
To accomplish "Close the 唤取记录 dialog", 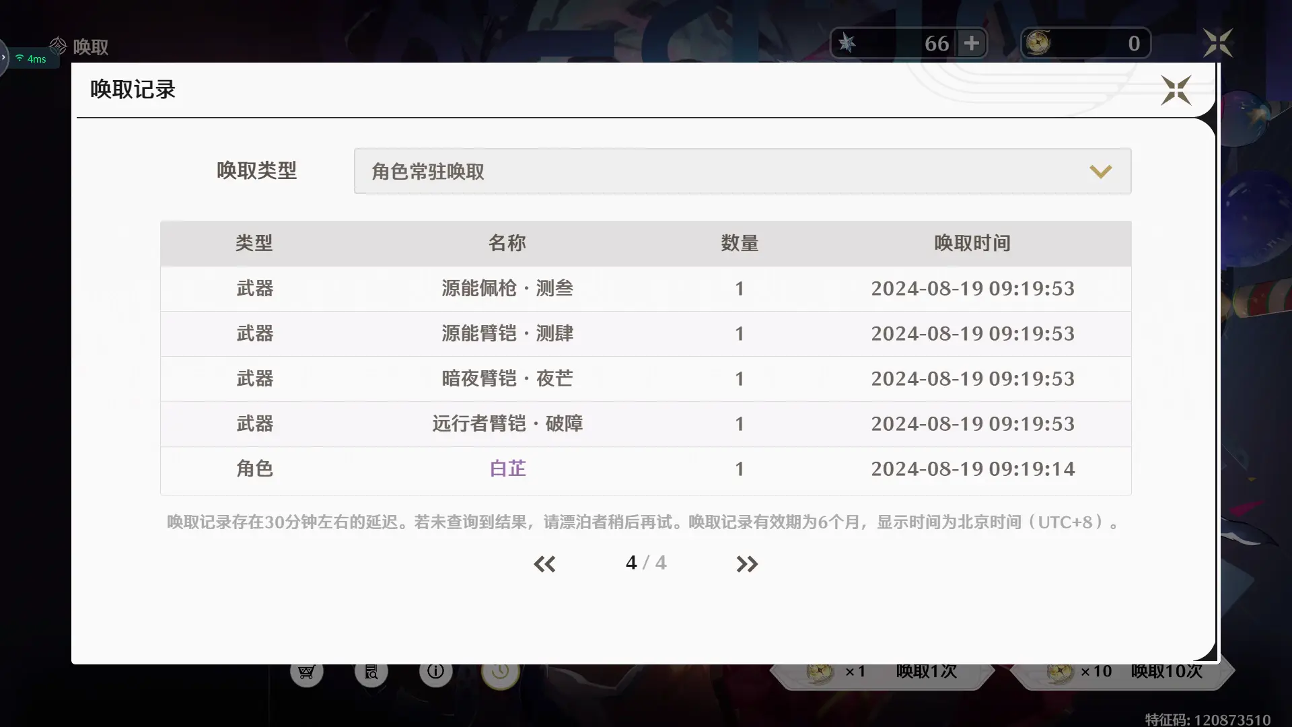I will 1176,90.
